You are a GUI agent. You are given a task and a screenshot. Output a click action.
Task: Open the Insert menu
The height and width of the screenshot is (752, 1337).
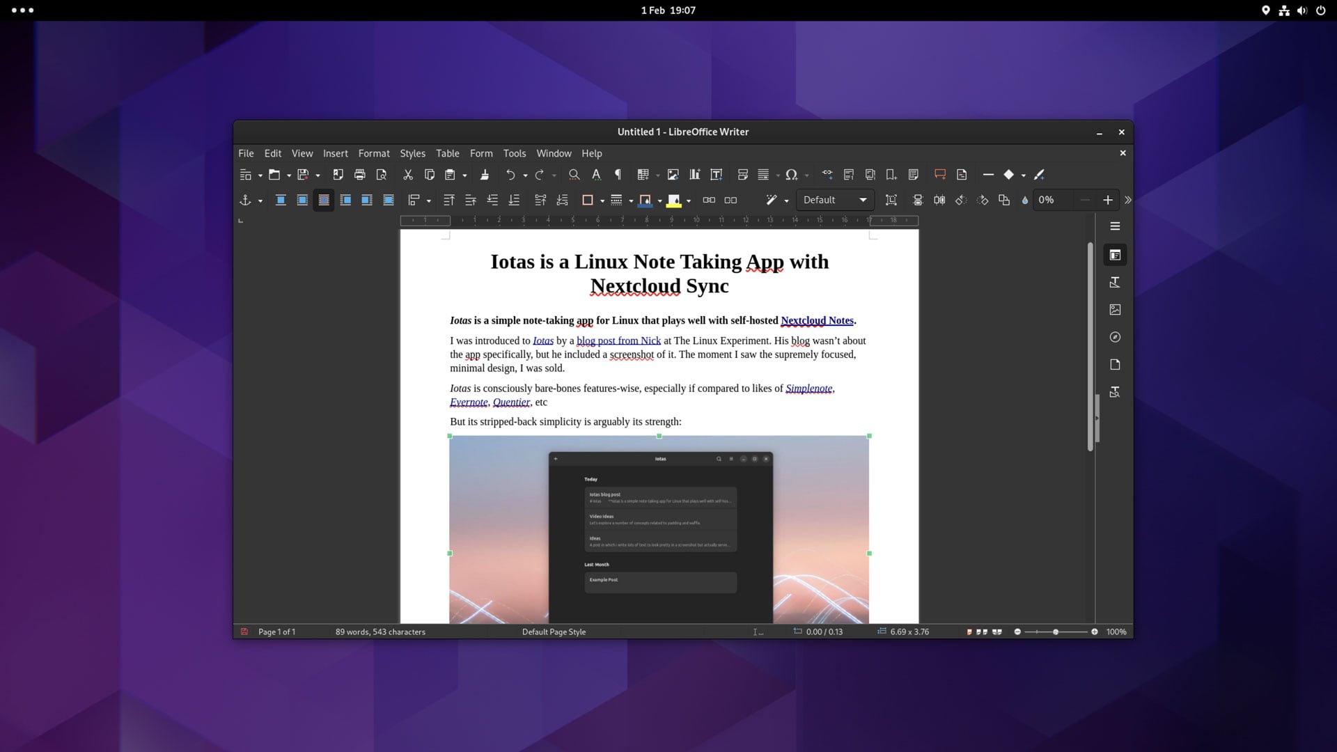(x=335, y=153)
